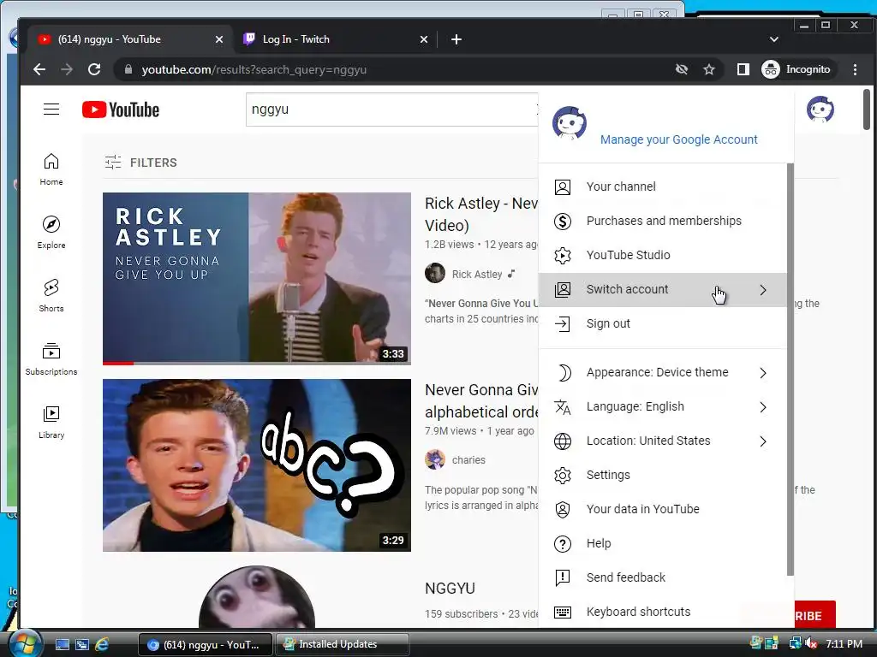The height and width of the screenshot is (657, 877).
Task: Click the taskbar clock showing 7:11 PM
Action: (x=844, y=644)
